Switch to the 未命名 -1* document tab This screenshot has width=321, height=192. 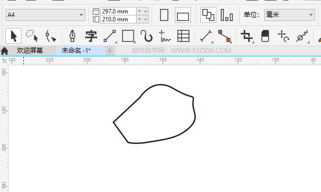point(80,50)
